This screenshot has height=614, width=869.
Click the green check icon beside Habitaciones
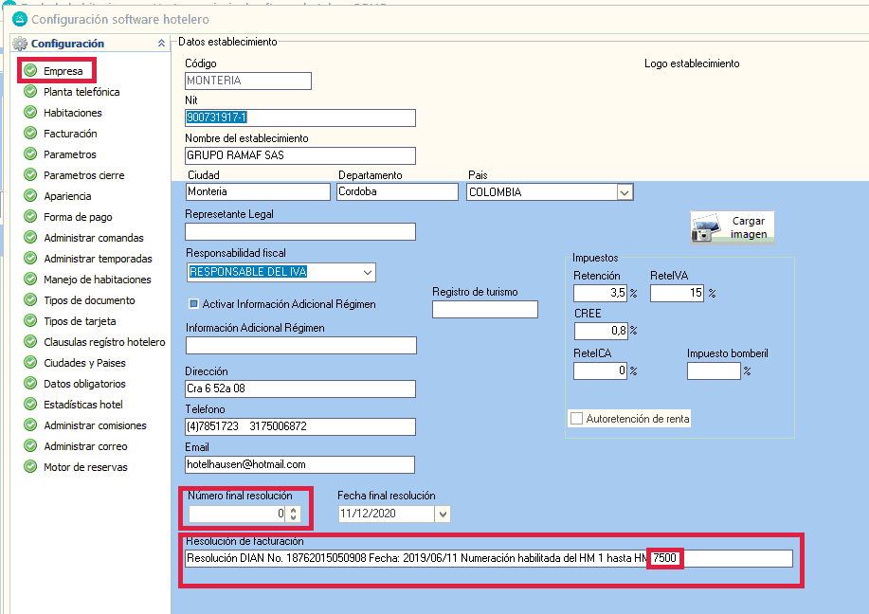click(30, 113)
